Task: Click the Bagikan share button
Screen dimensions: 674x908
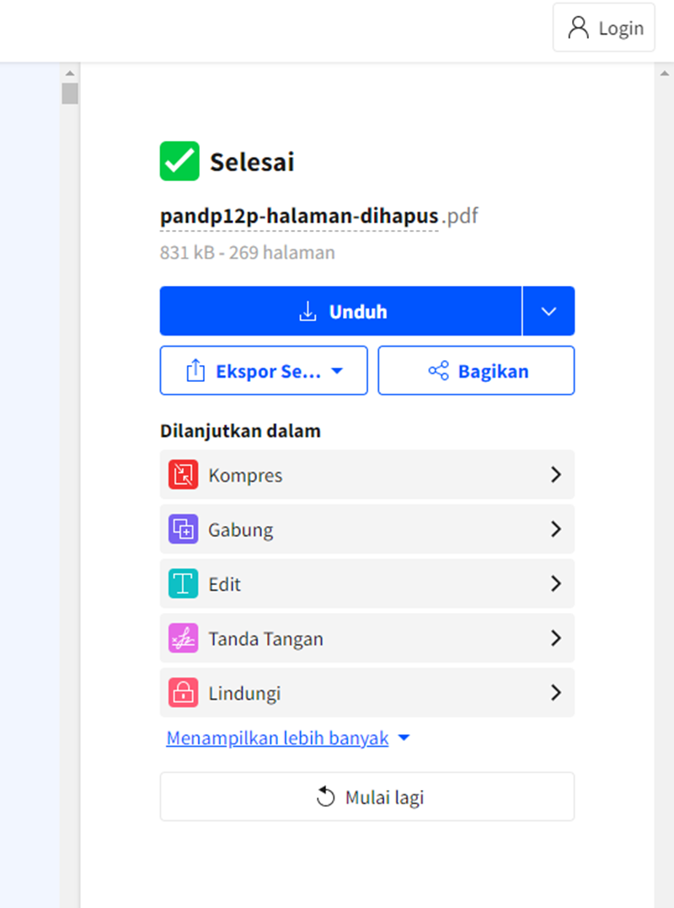Action: pos(476,371)
